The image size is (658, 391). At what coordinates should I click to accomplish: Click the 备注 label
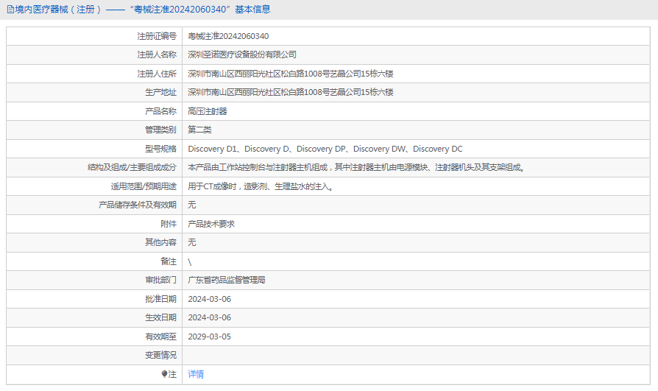click(x=169, y=261)
